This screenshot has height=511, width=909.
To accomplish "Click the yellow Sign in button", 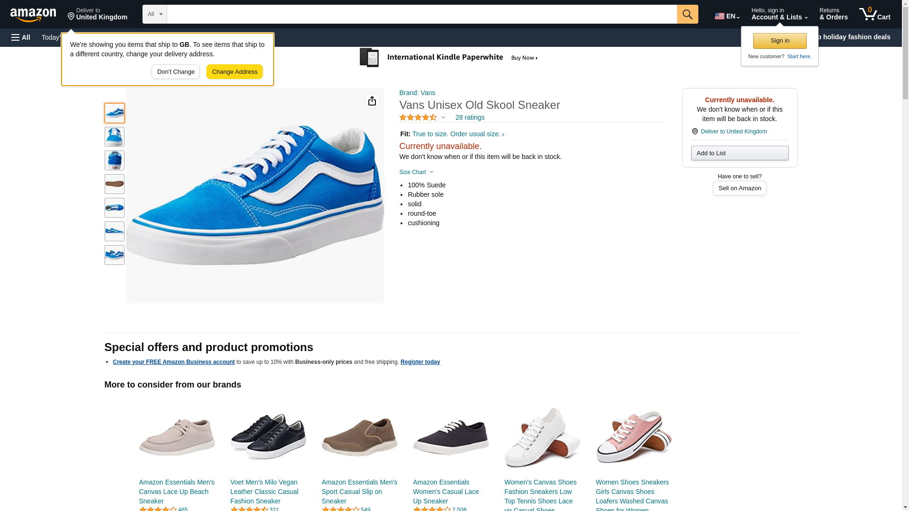I will (x=779, y=41).
